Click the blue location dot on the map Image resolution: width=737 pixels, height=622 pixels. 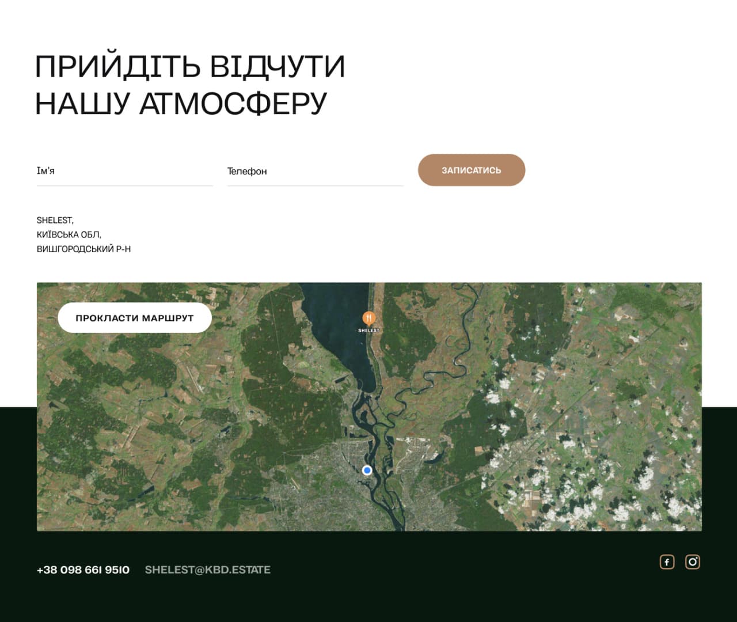[x=367, y=471]
